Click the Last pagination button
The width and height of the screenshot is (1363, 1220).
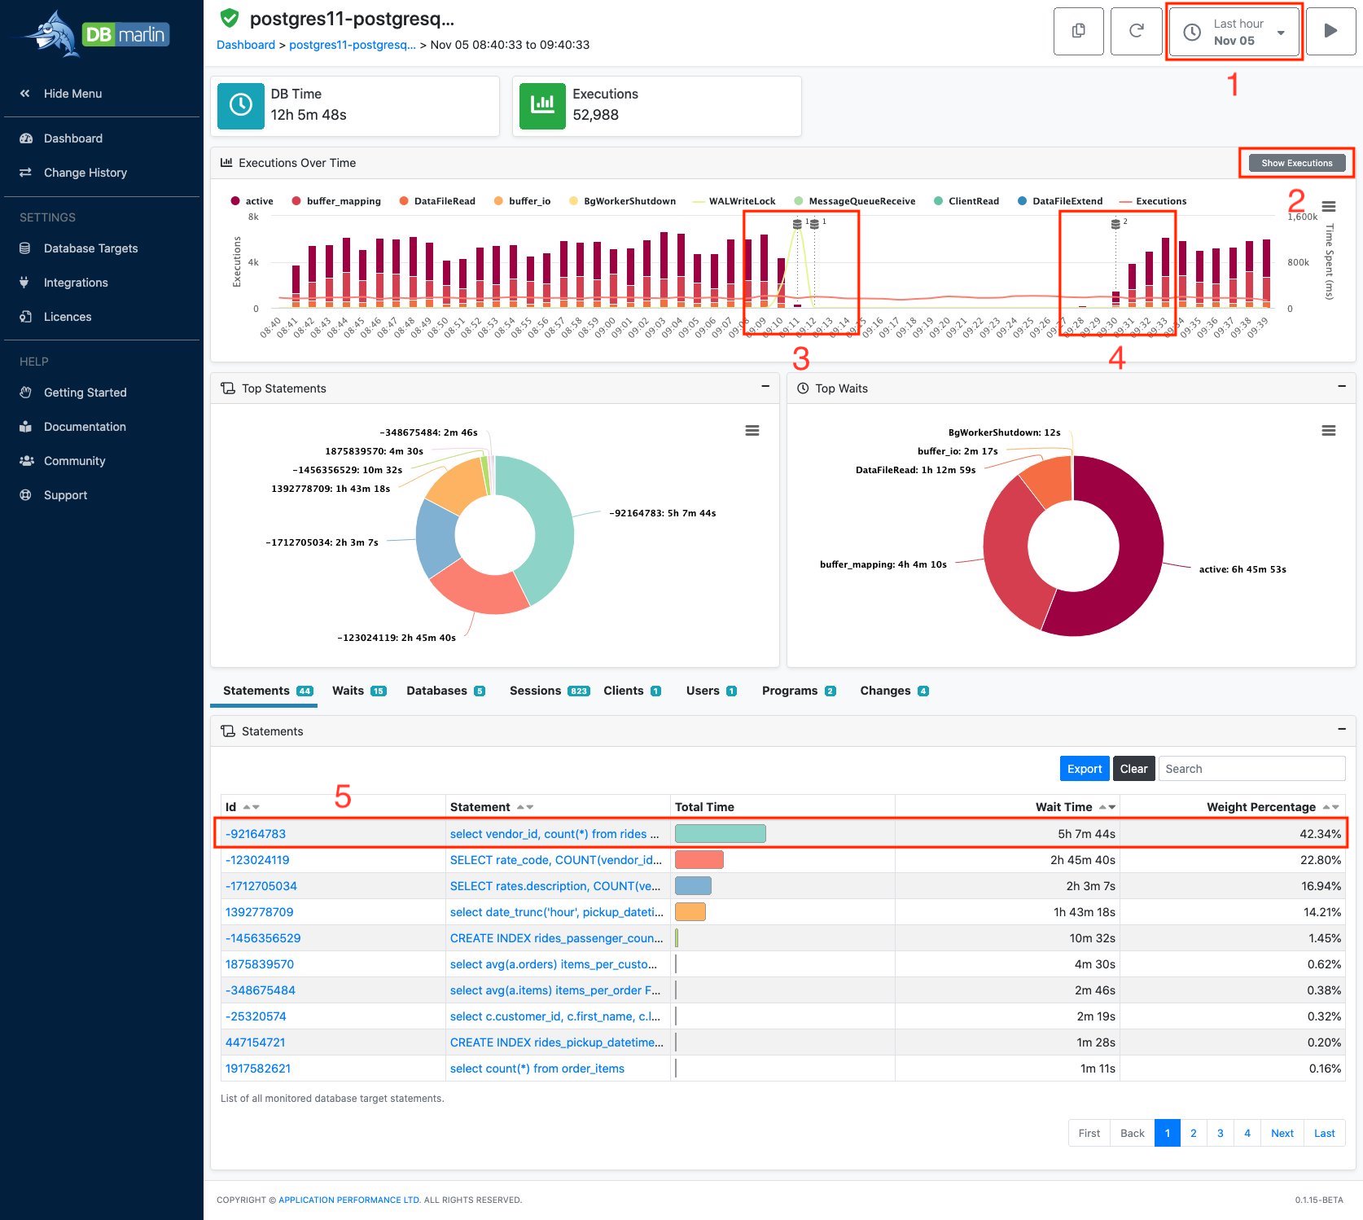[1325, 1133]
